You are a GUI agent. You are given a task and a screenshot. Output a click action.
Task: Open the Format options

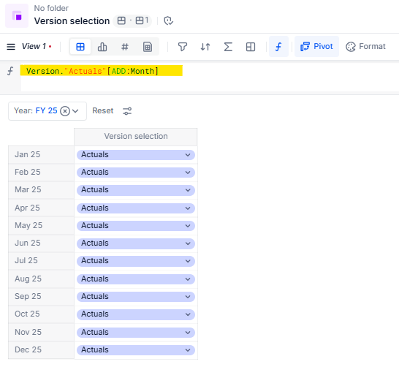(365, 47)
